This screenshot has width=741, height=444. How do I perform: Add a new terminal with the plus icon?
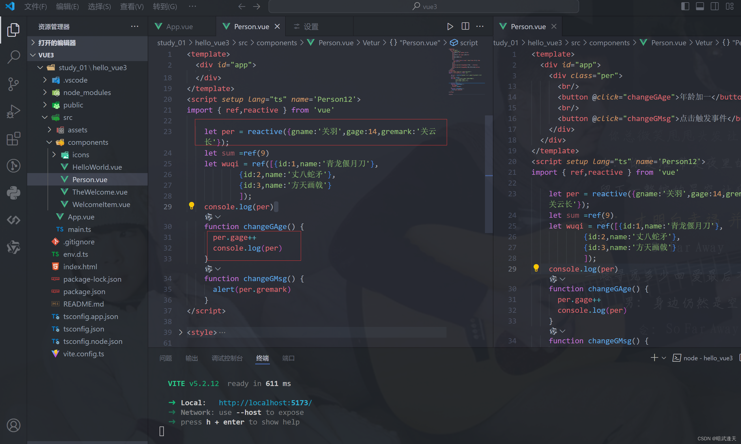pyautogui.click(x=654, y=358)
